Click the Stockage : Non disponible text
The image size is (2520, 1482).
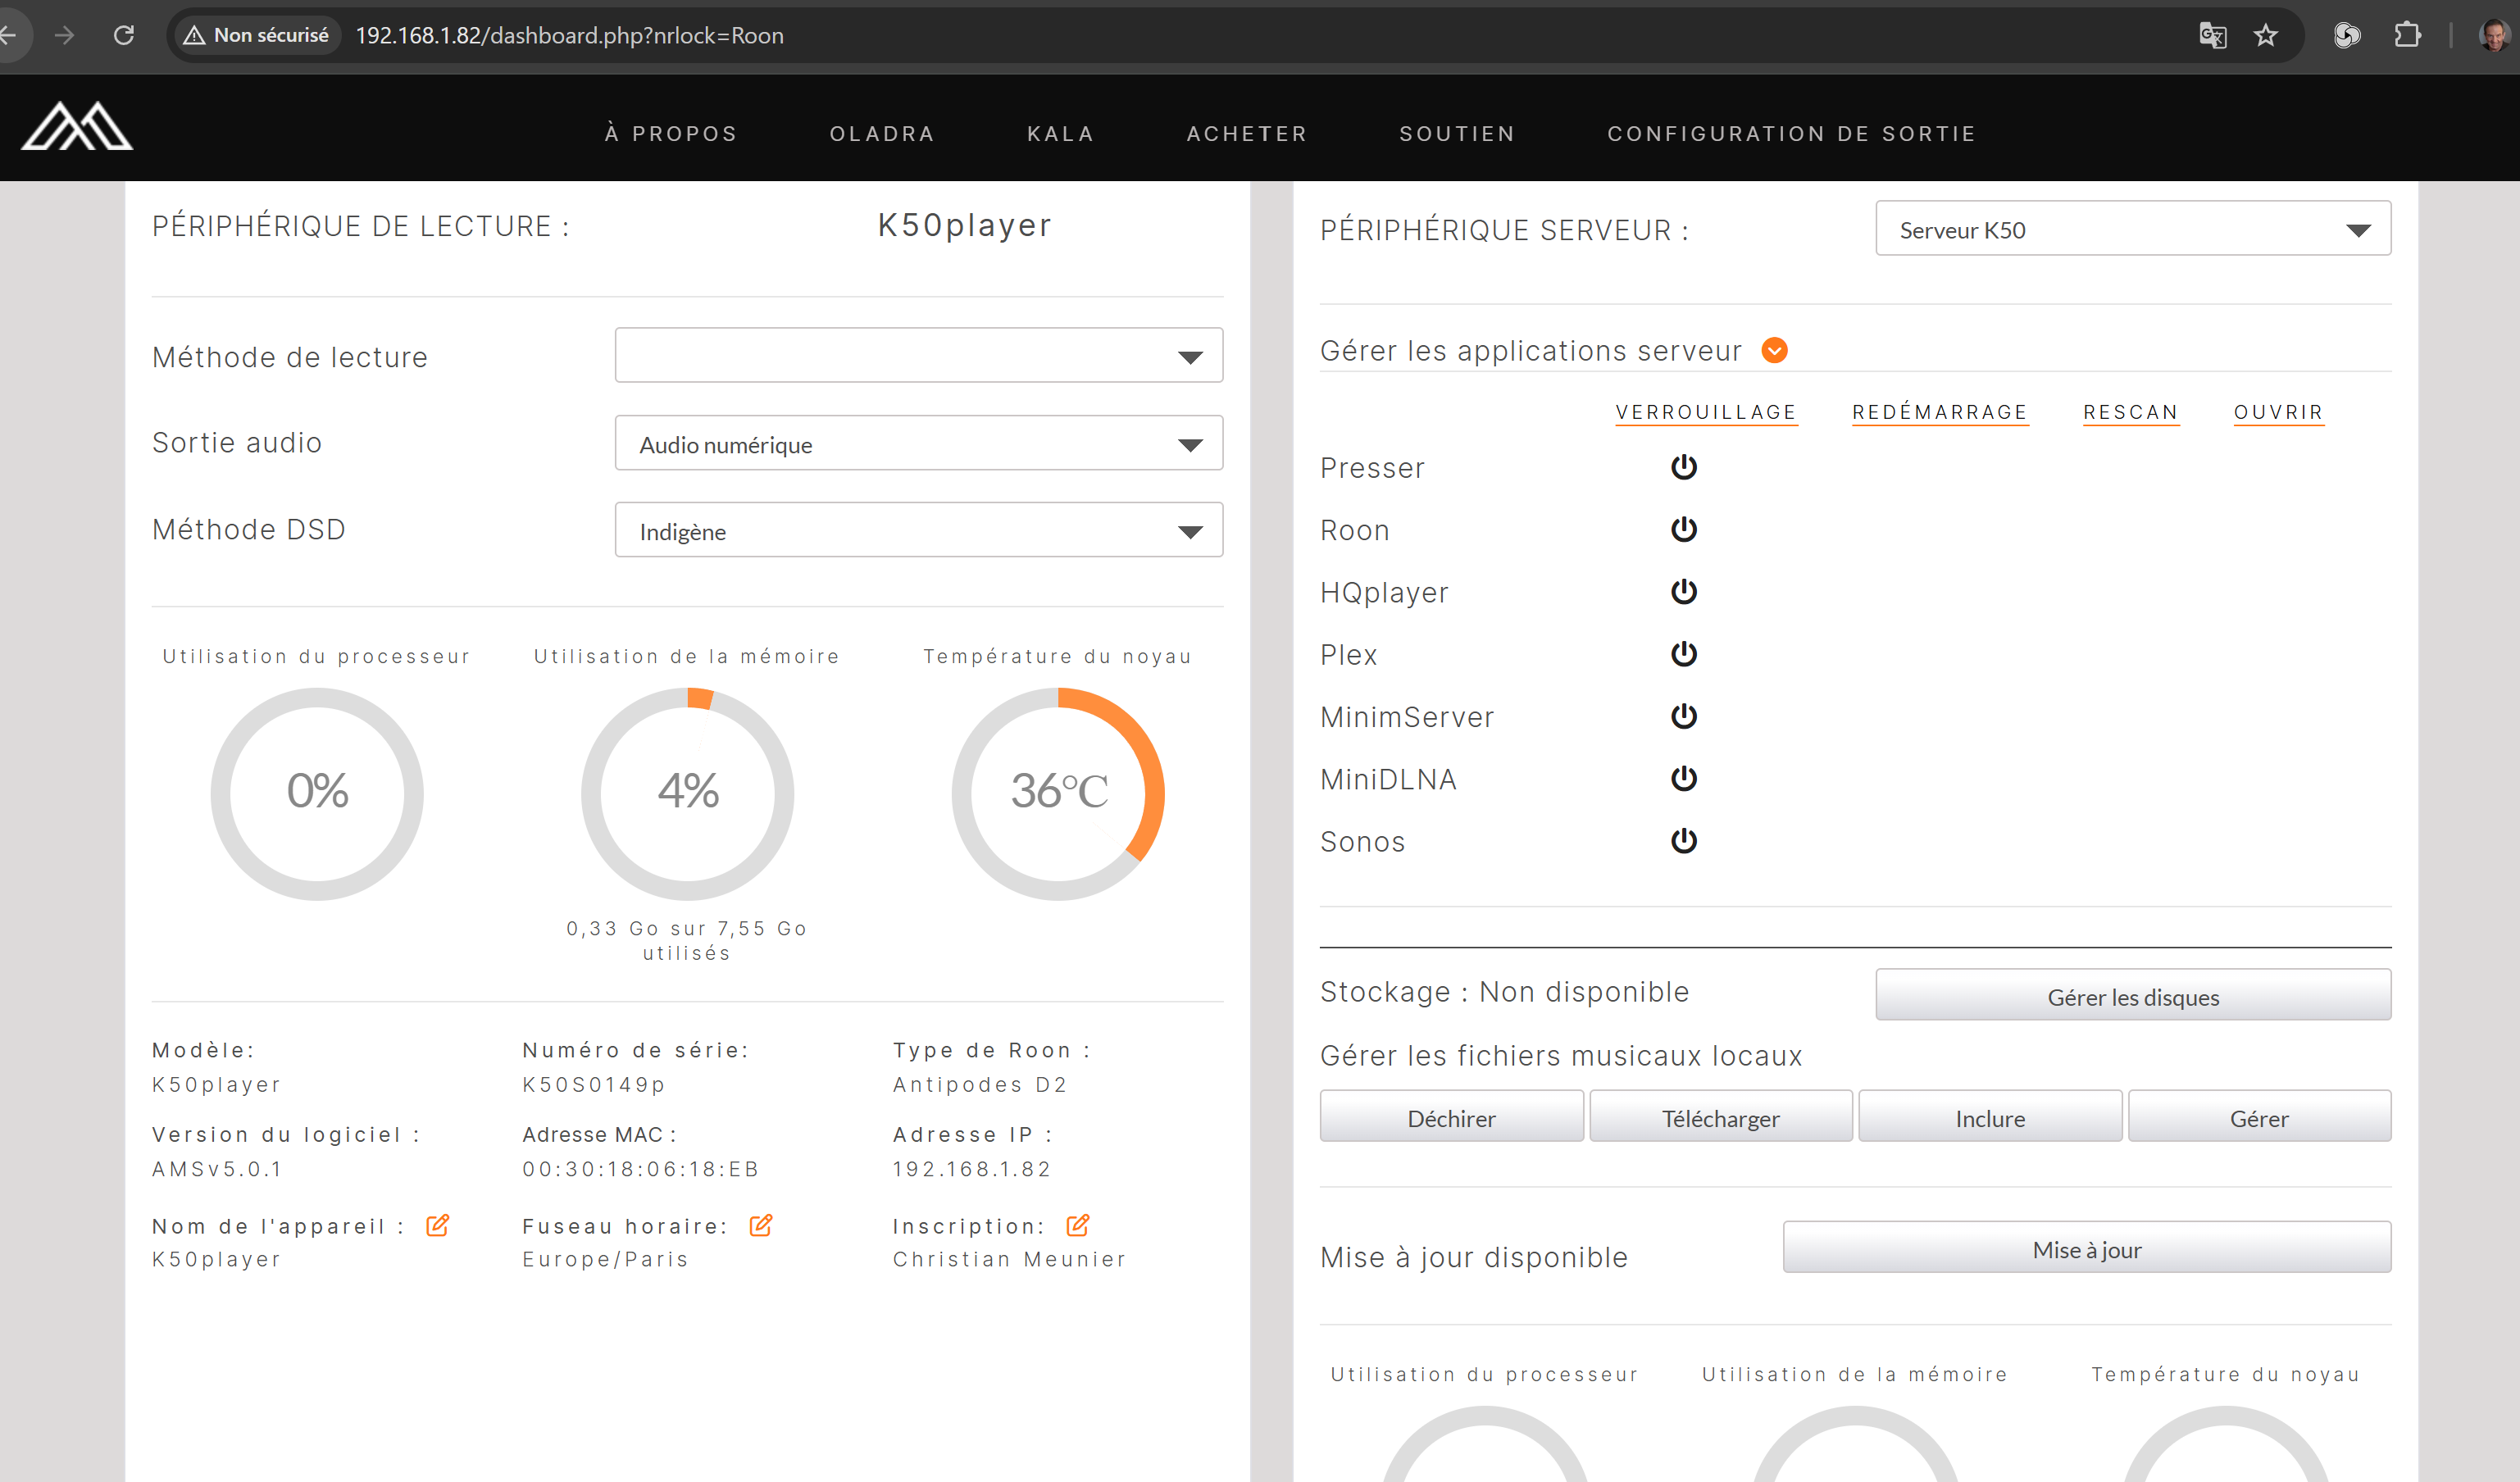(1504, 991)
